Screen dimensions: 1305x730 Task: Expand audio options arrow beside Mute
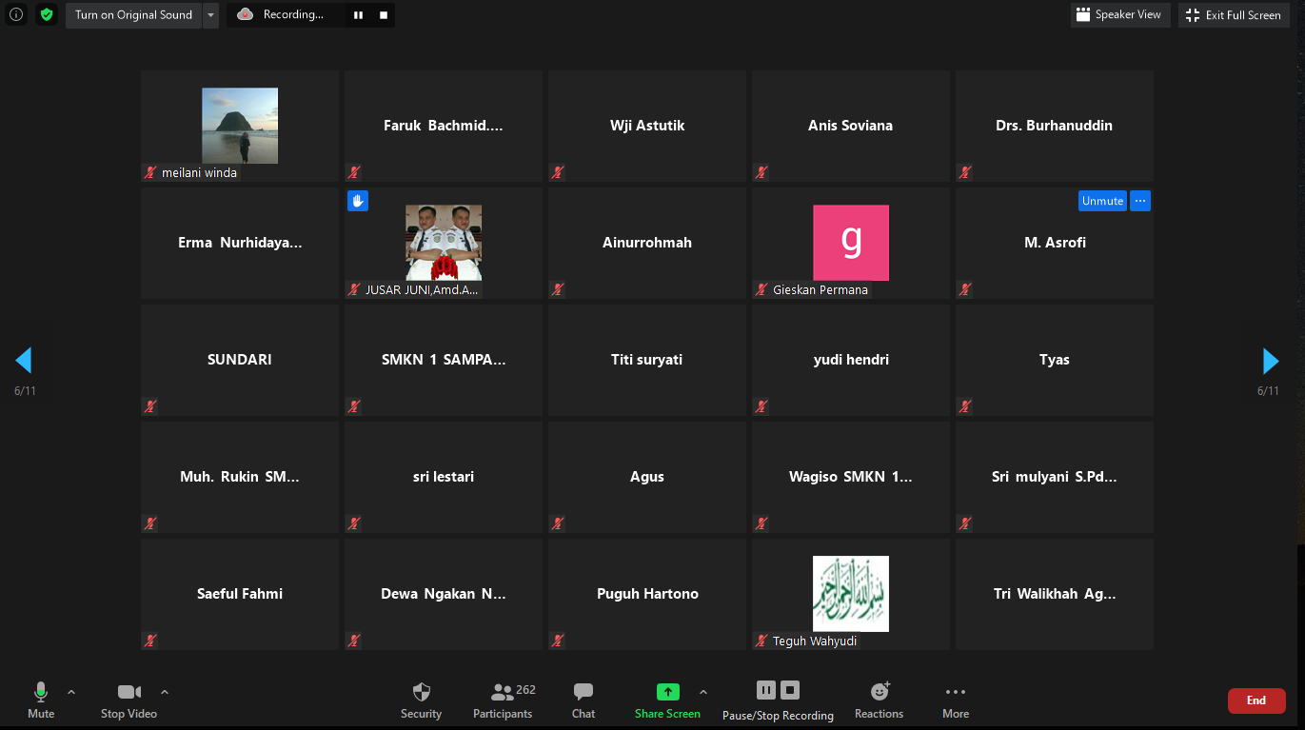71,692
